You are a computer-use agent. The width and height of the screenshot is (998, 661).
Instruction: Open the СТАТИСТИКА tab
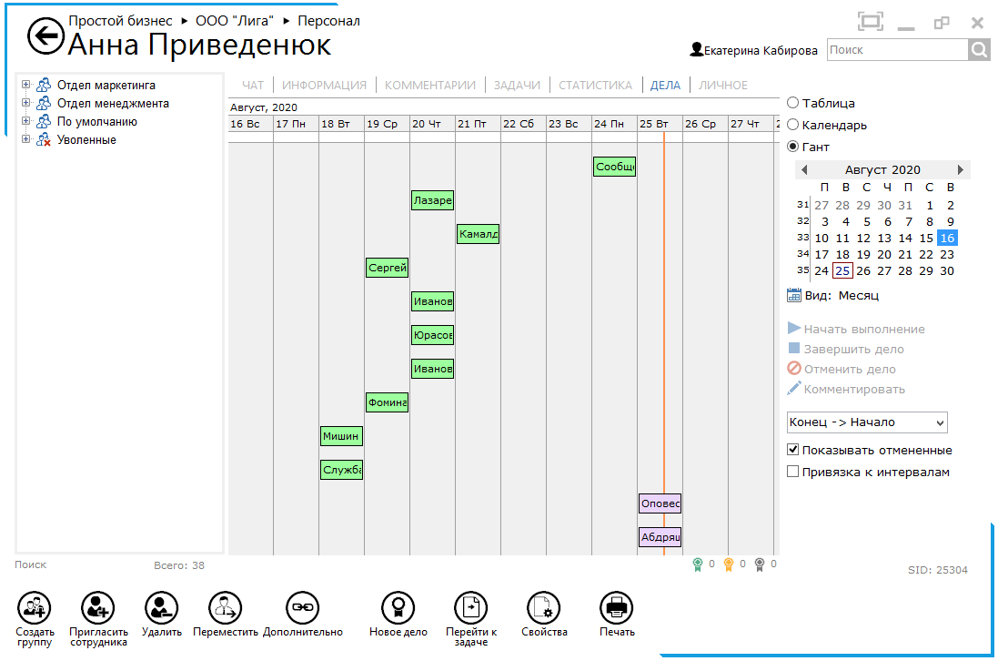click(x=595, y=86)
